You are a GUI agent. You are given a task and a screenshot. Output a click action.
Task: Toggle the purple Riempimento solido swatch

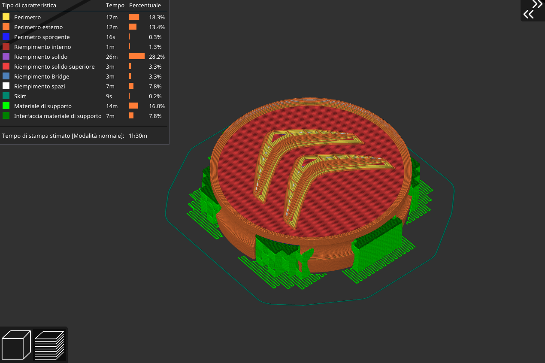6,57
